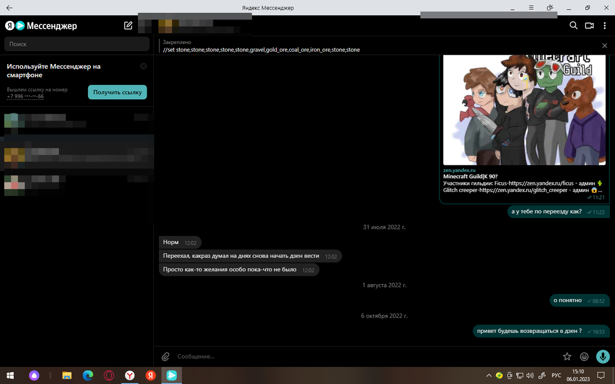Screen dimensions: 615x384
Task: Launch Opera browser from taskbar
Action: [x=109, y=375]
